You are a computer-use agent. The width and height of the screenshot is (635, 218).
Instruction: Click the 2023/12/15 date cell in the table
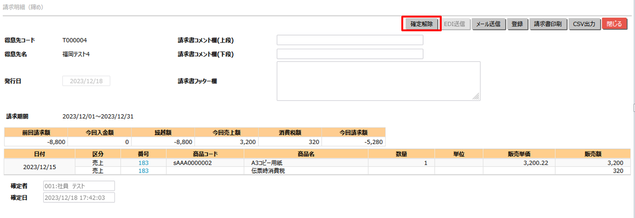pos(39,167)
